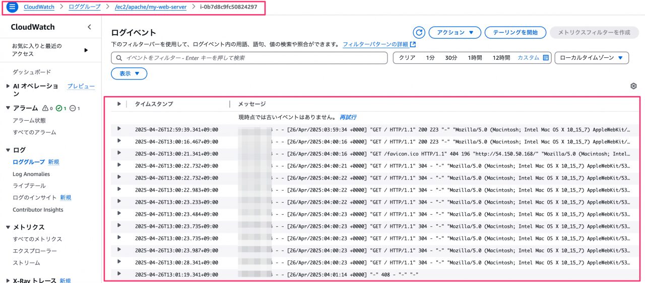This screenshot has height=283, width=645.
Task: Select the 1時間 time range
Action: pyautogui.click(x=475, y=58)
